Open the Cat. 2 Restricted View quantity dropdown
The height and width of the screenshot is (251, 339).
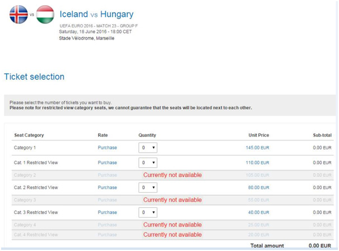[x=148, y=187]
